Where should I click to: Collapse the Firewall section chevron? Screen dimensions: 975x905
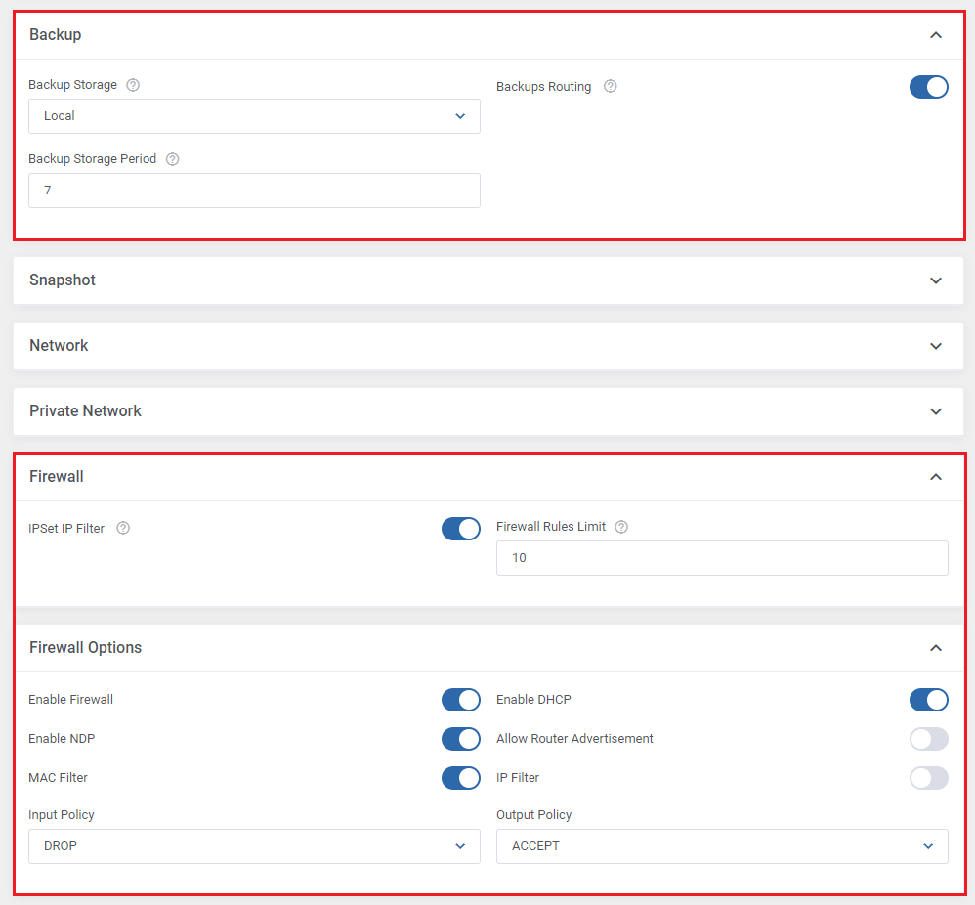[x=936, y=477]
